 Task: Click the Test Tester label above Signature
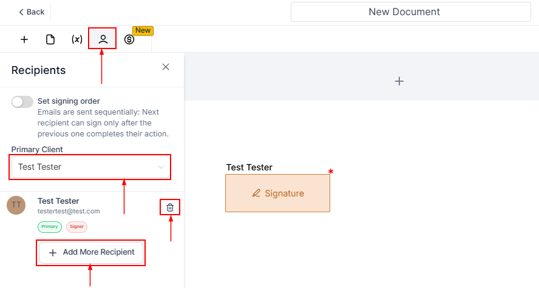pyautogui.click(x=249, y=167)
